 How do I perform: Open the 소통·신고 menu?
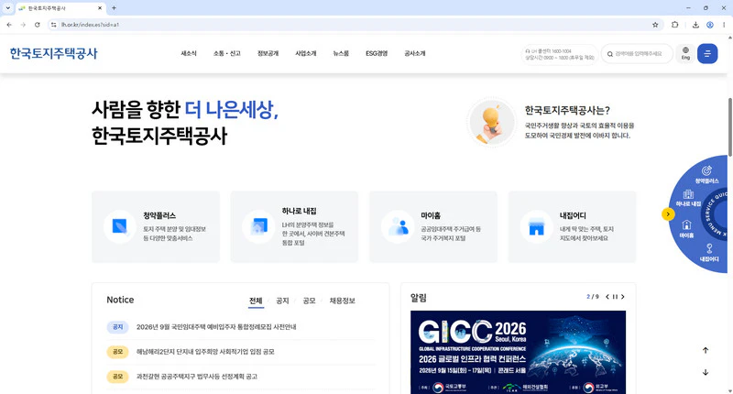pos(226,54)
